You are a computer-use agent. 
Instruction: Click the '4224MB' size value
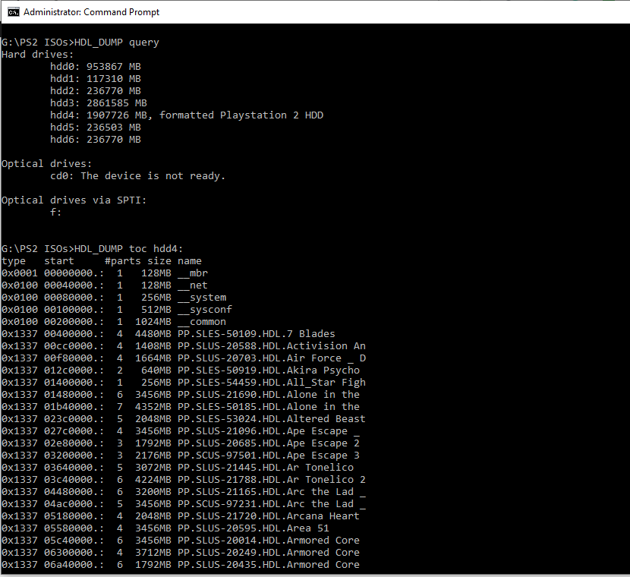[x=153, y=479]
